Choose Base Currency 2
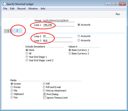Image resolution: width=128 pixels, height=111 pixels. point(70,54)
